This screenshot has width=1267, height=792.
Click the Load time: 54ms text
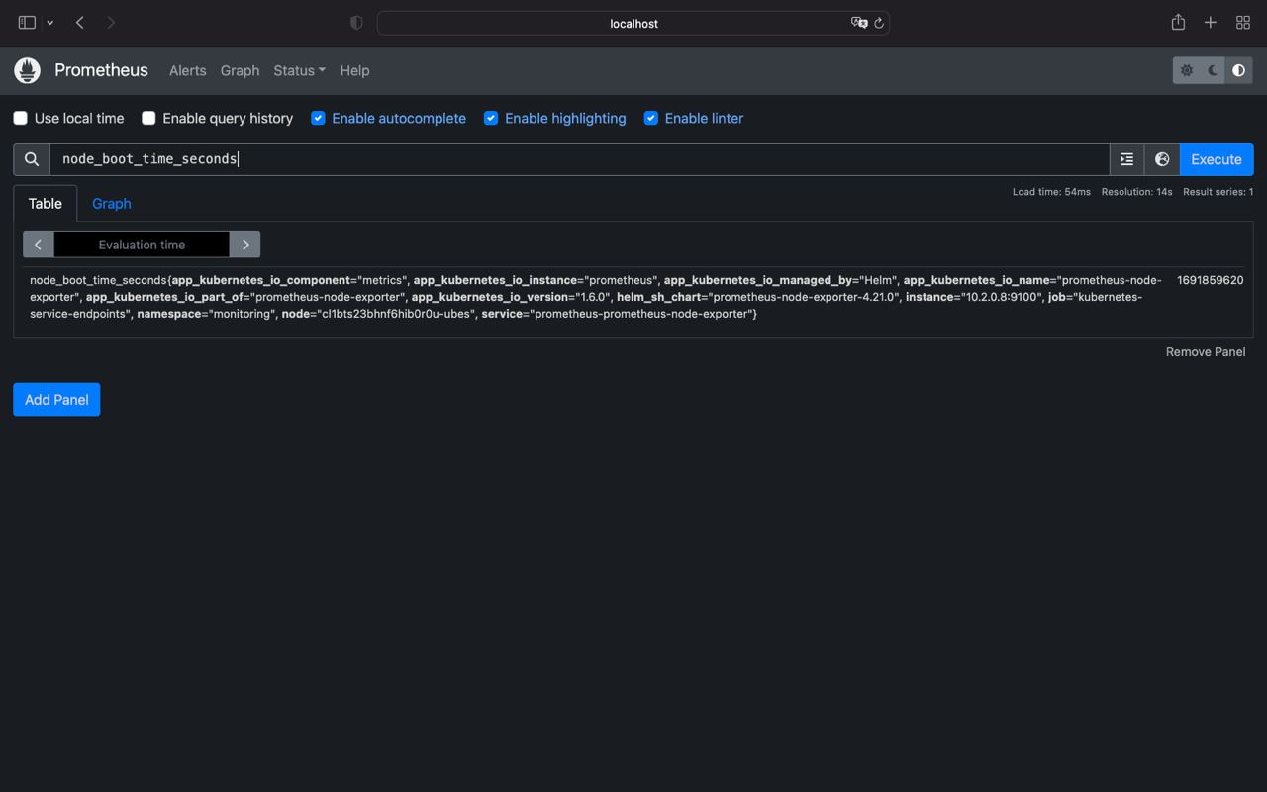(1051, 192)
